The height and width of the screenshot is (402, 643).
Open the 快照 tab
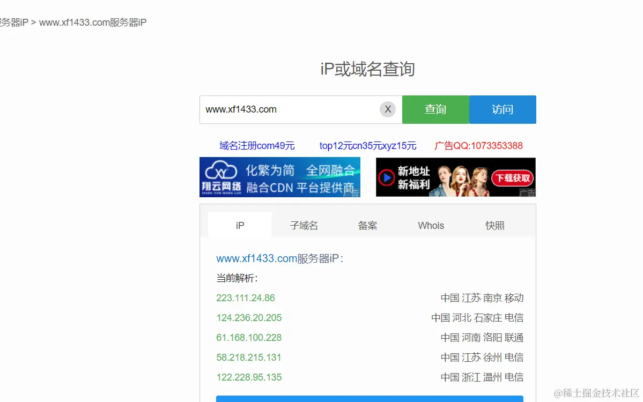pyautogui.click(x=495, y=225)
